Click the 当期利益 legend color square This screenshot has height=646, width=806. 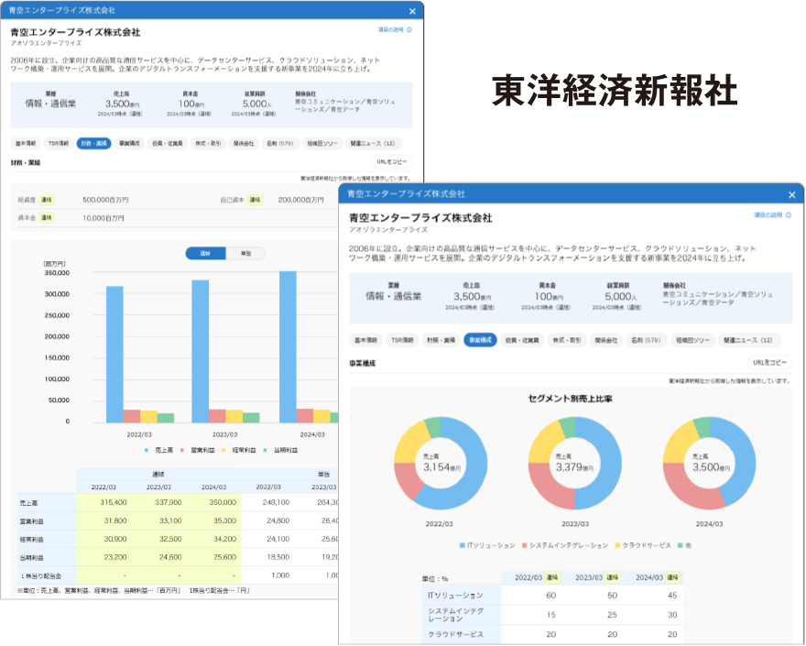pos(264,449)
